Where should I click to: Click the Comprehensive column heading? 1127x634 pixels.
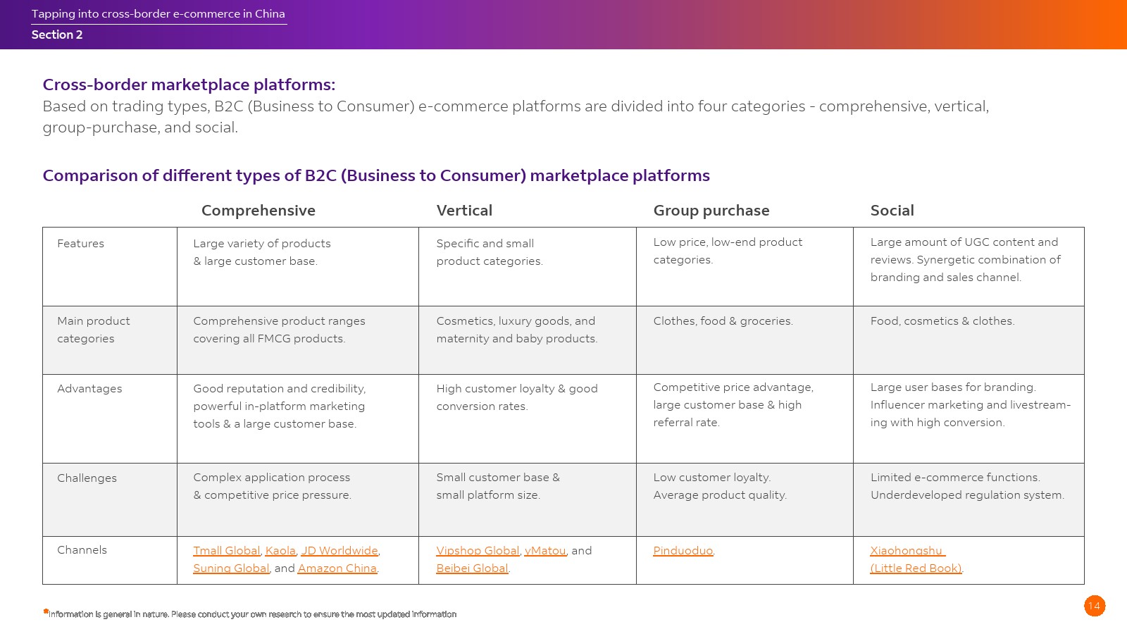point(259,211)
